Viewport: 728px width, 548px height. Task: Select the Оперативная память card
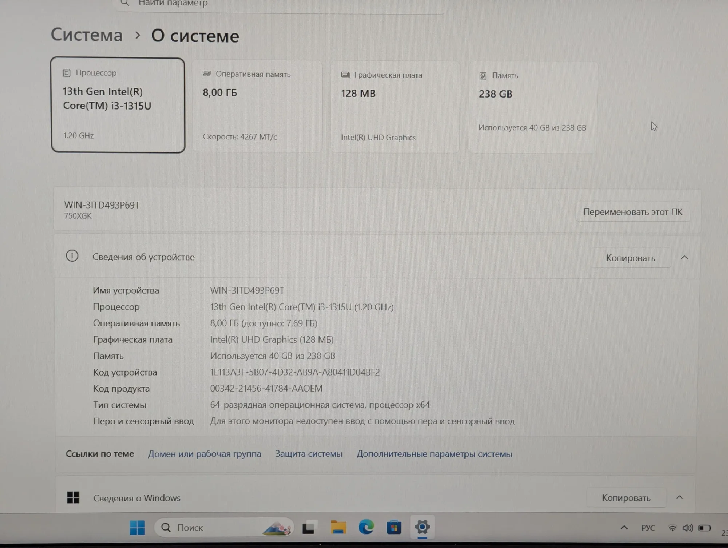[x=257, y=106]
